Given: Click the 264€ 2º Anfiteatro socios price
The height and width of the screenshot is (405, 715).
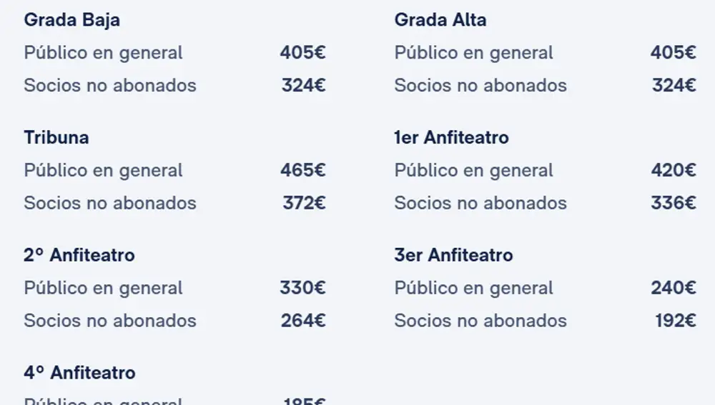Looking at the screenshot, I should tap(303, 321).
